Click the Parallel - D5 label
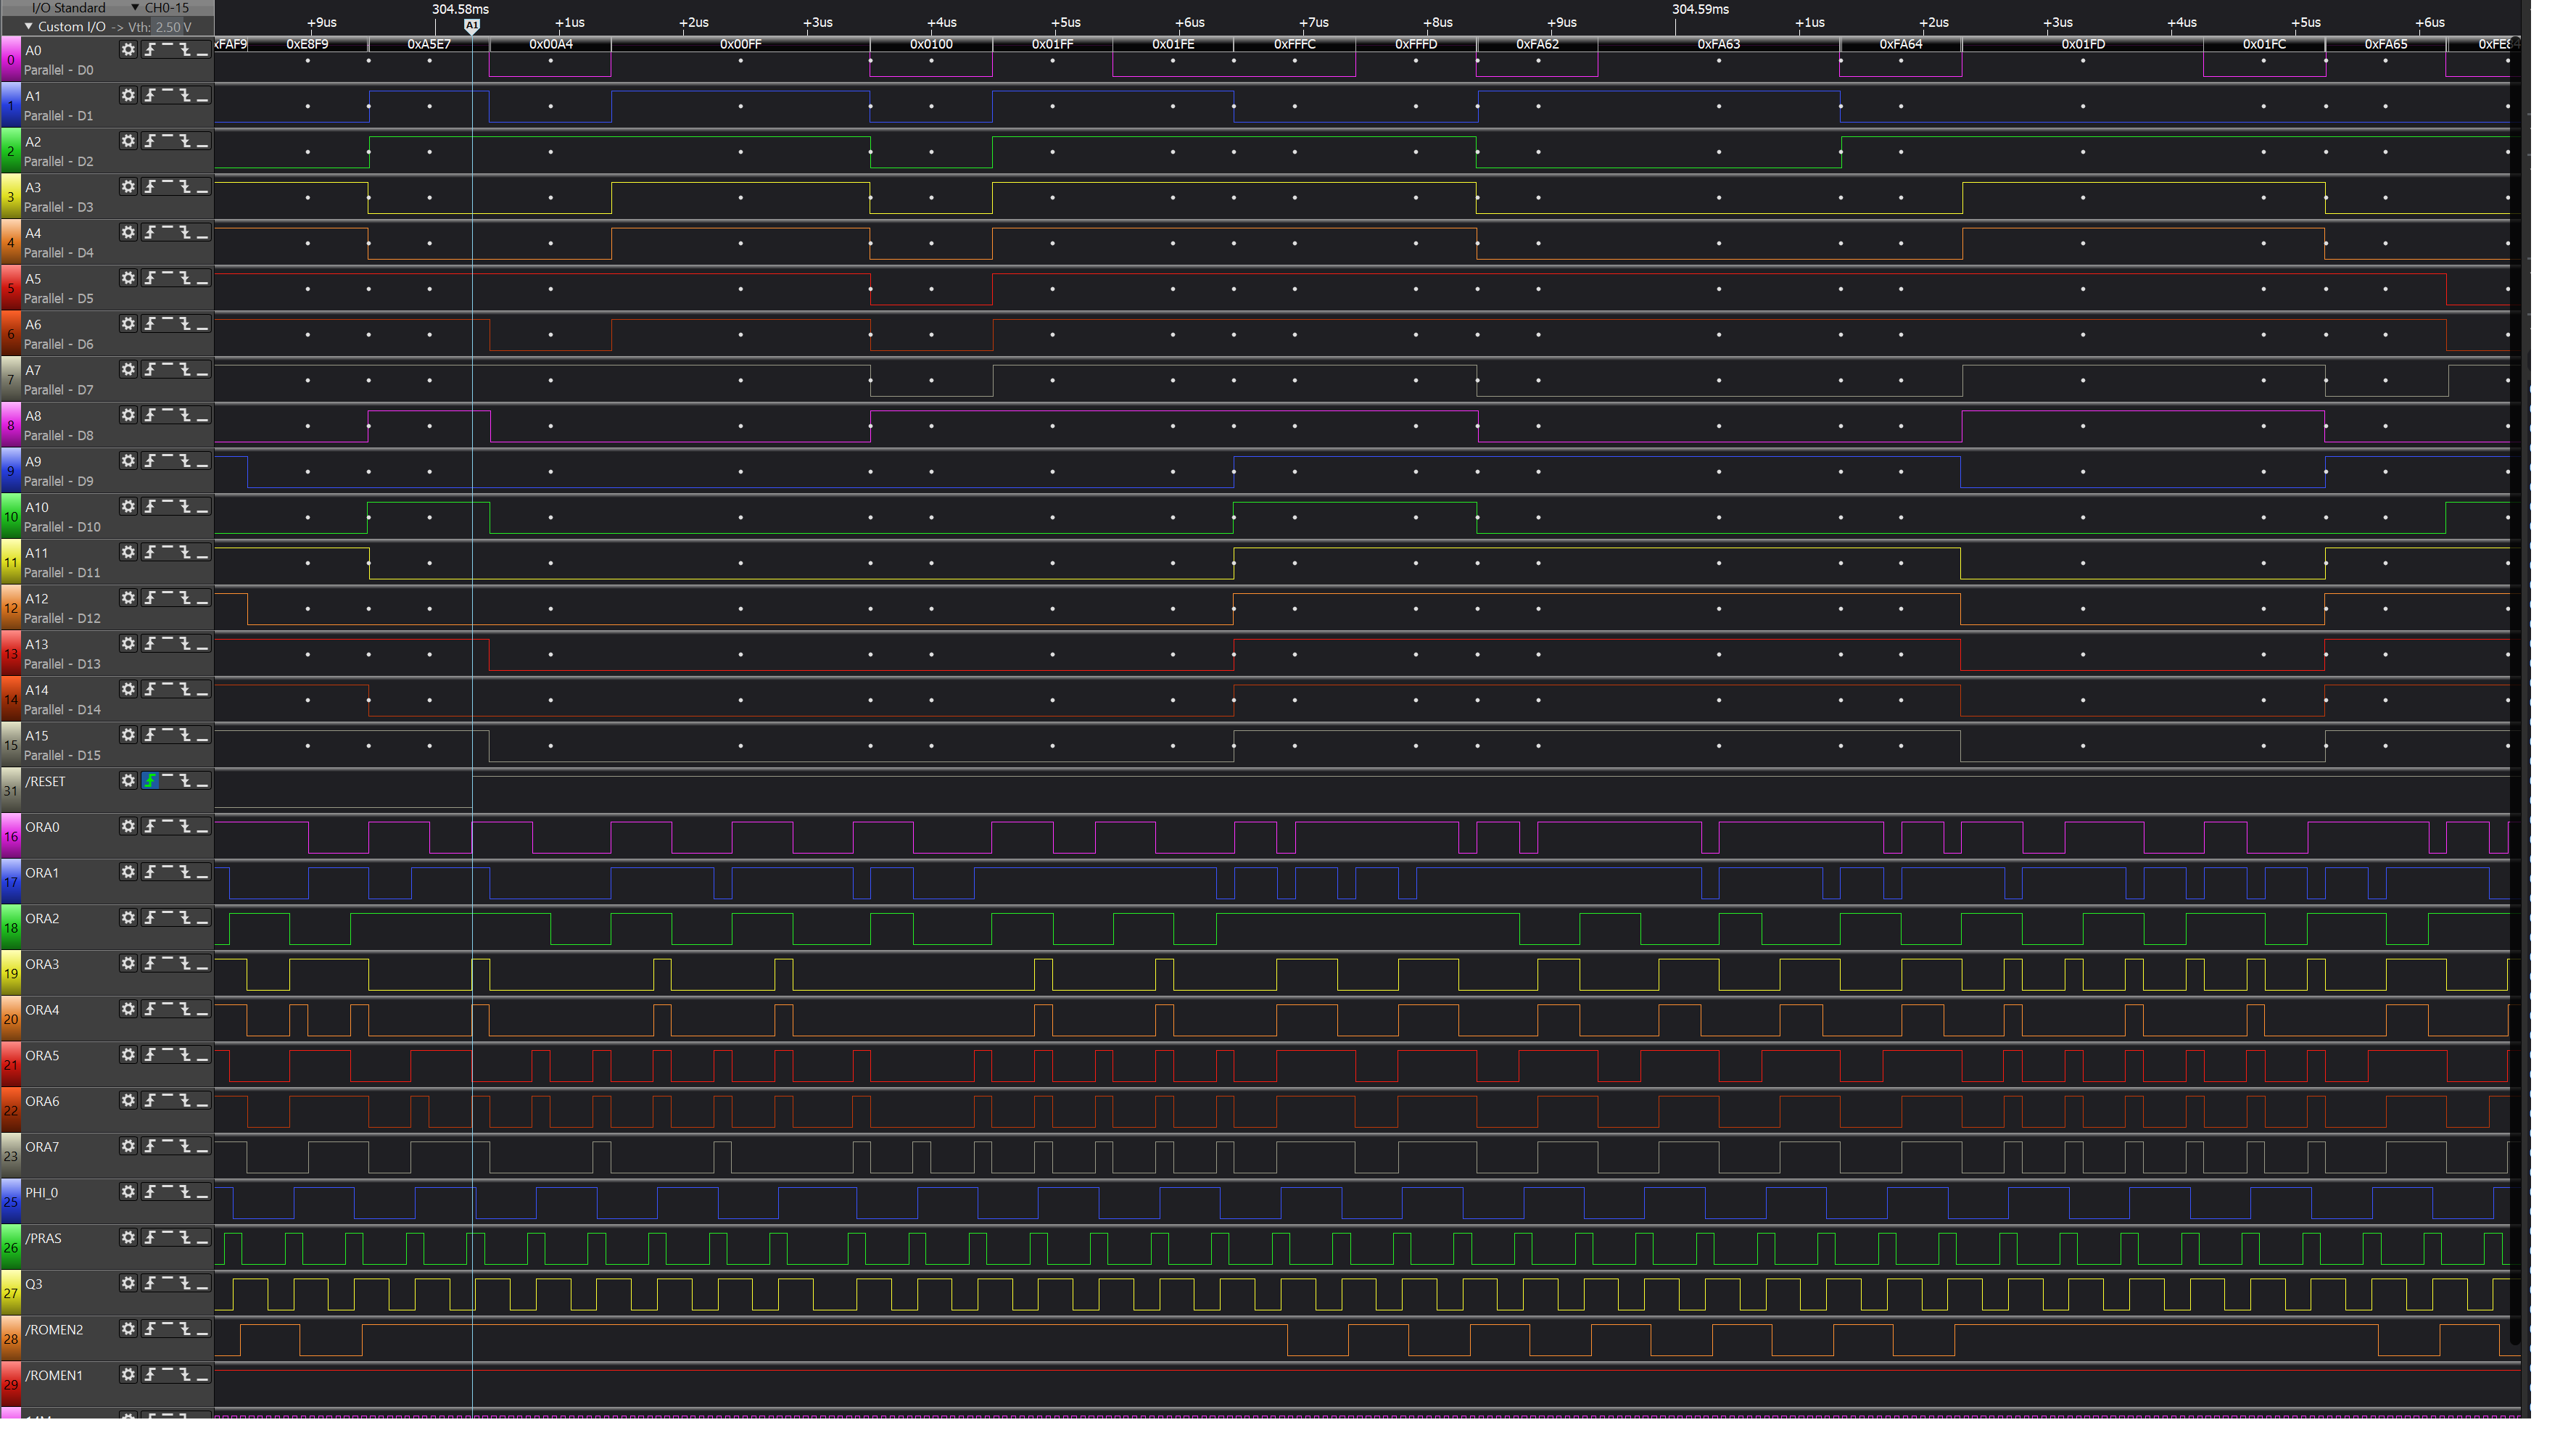Viewport: 2576px width, 1433px height. (x=58, y=298)
